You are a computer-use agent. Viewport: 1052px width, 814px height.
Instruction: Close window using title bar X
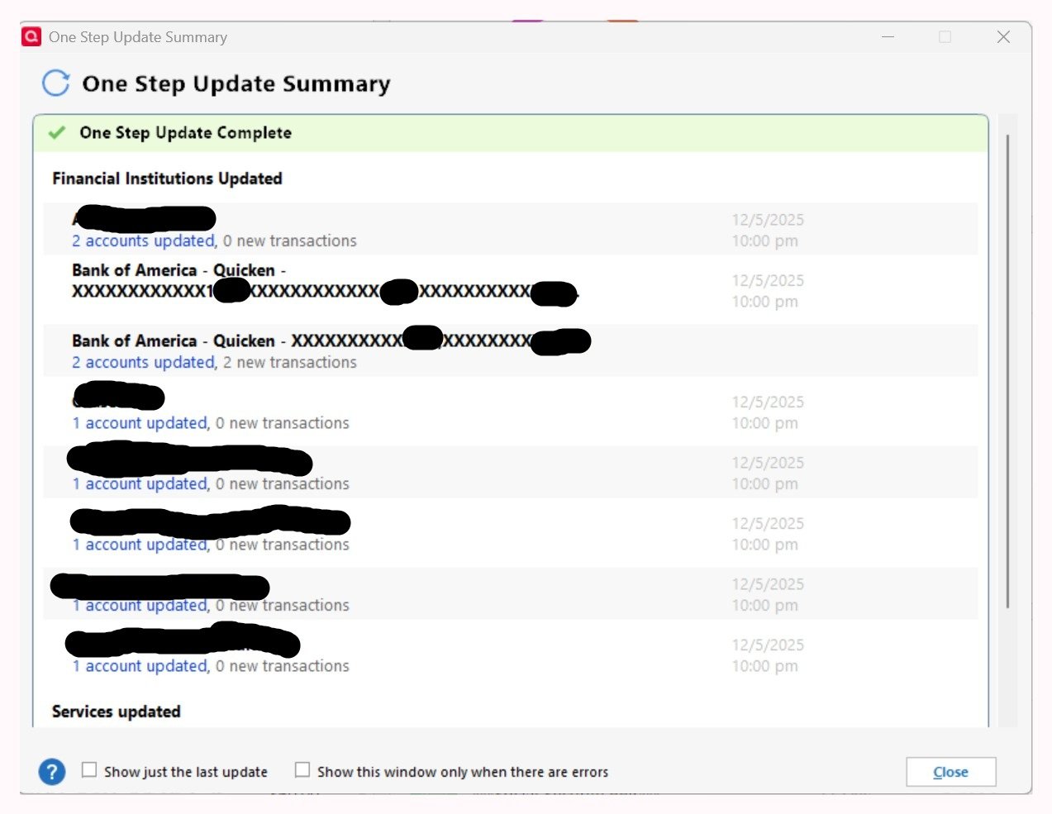tap(1003, 37)
